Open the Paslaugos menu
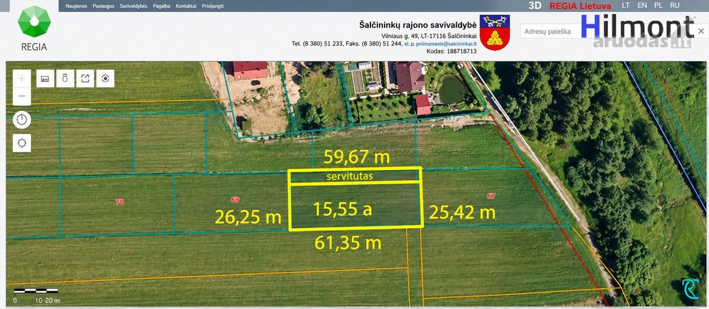The width and height of the screenshot is (709, 309). [x=103, y=5]
